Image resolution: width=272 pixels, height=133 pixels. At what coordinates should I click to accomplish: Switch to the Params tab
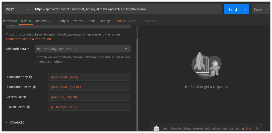(x=8, y=21)
